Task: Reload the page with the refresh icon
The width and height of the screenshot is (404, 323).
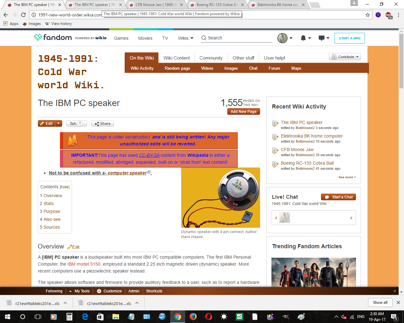Action: coord(23,15)
